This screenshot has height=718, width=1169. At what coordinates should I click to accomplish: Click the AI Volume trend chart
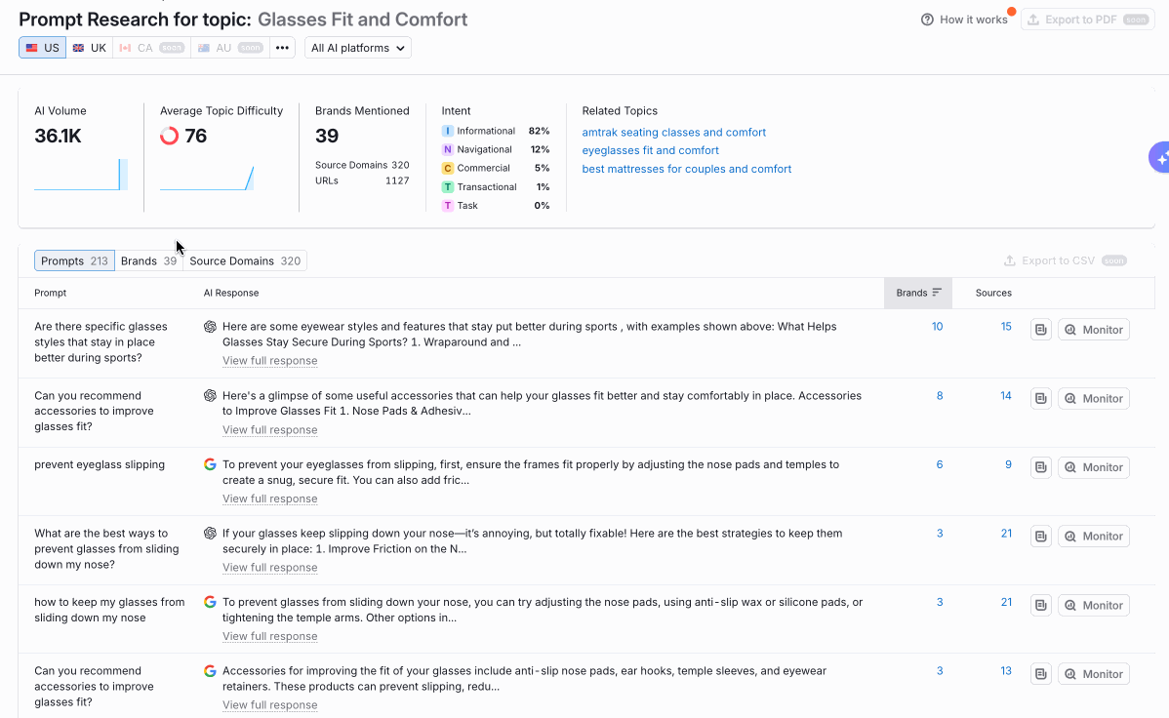click(x=81, y=175)
